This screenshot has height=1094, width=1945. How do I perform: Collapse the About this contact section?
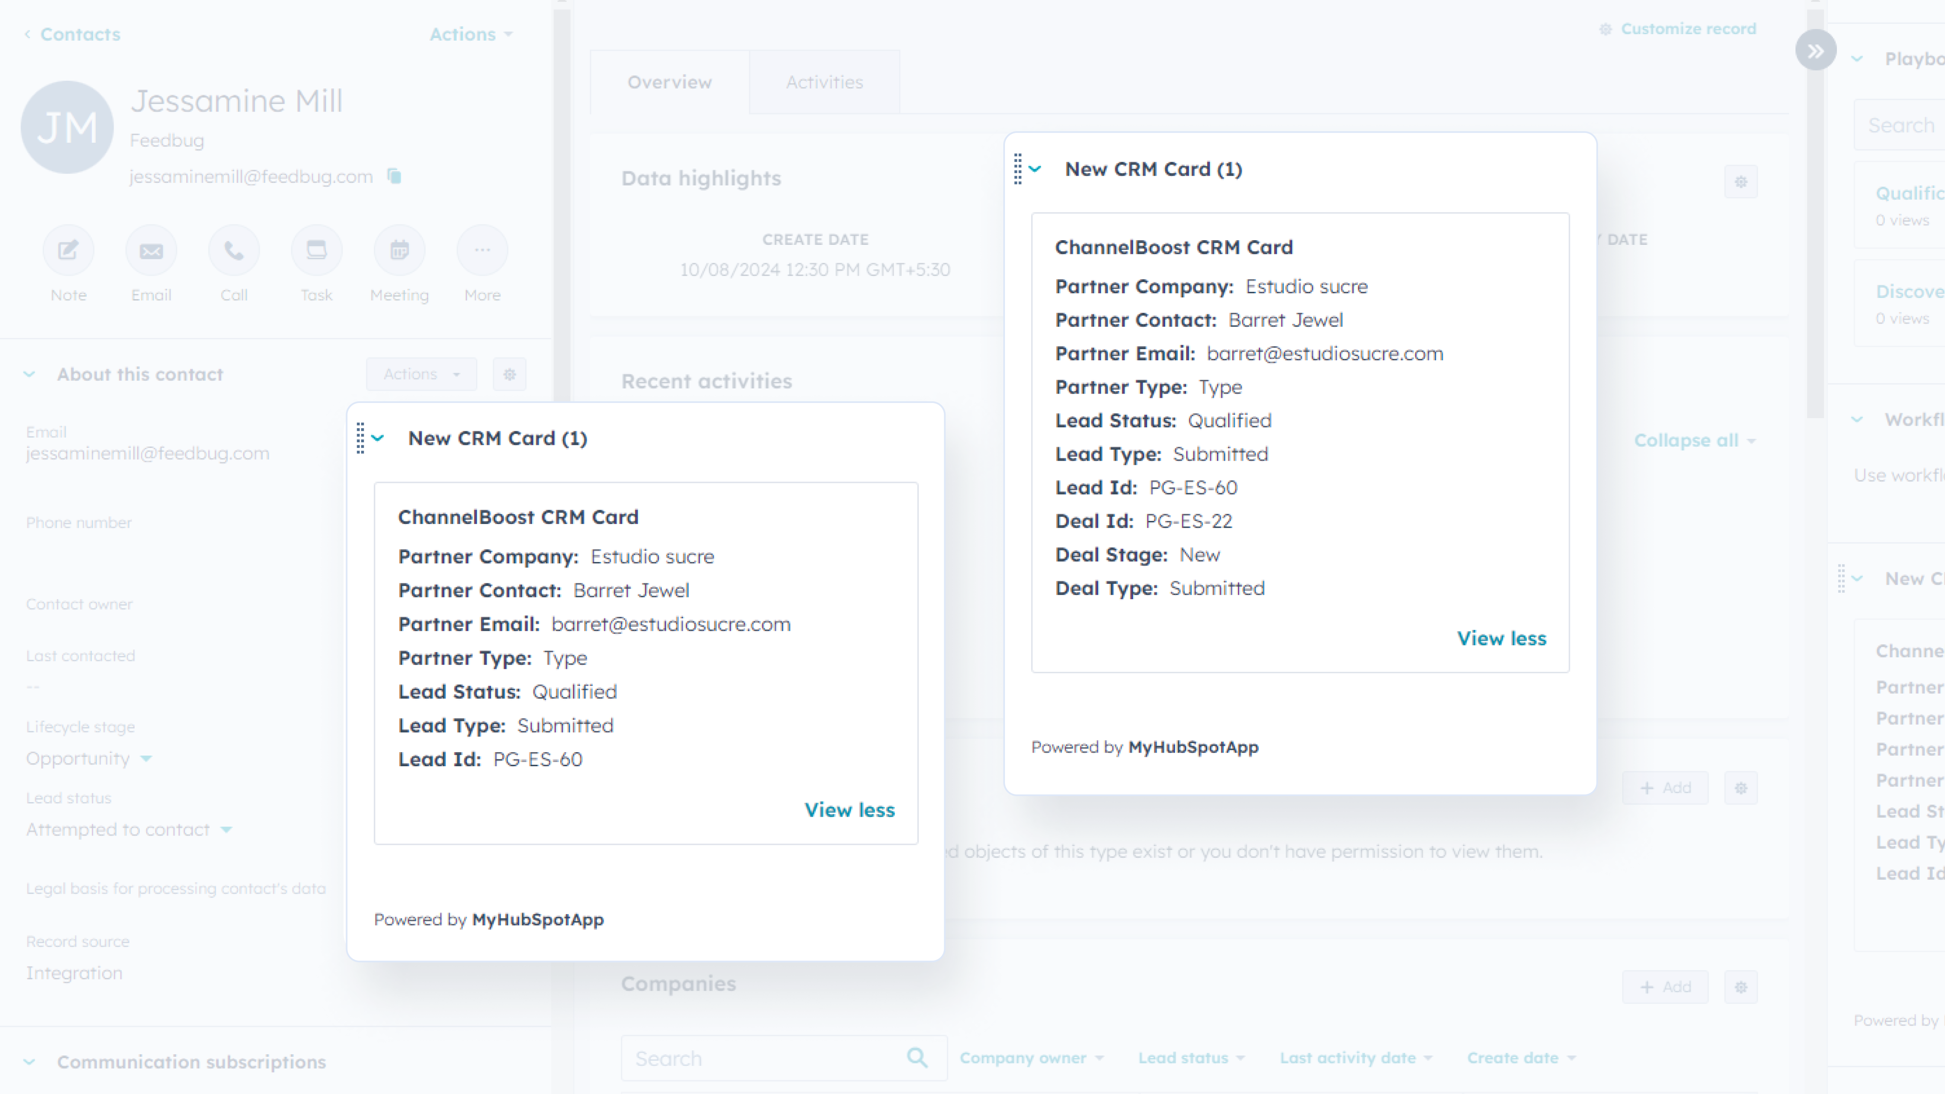click(29, 374)
